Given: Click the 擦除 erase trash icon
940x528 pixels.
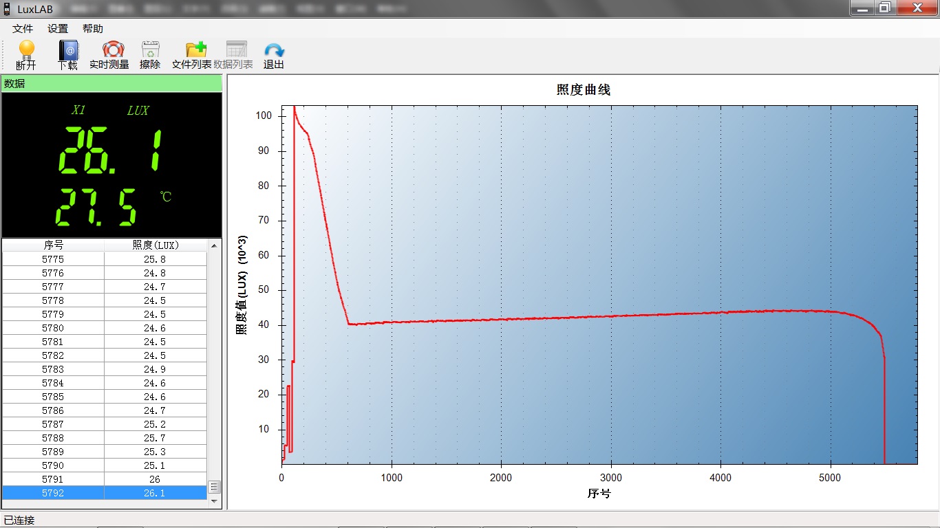Looking at the screenshot, I should pyautogui.click(x=150, y=55).
